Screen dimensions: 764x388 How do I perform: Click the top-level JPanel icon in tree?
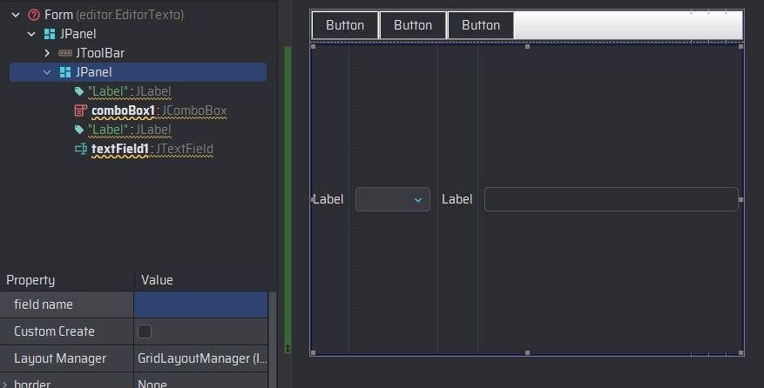tap(50, 34)
